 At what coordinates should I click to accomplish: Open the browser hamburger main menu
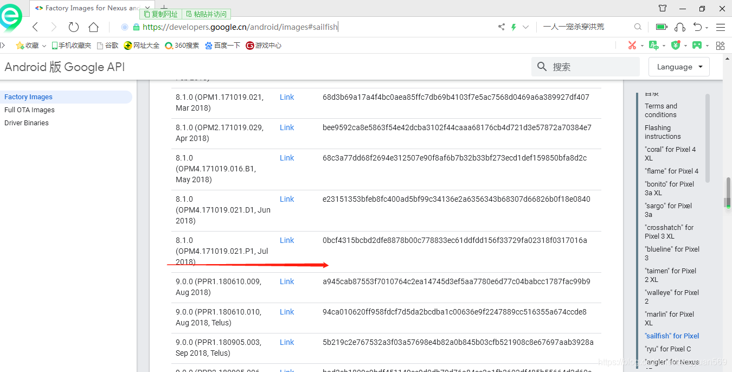(x=721, y=27)
